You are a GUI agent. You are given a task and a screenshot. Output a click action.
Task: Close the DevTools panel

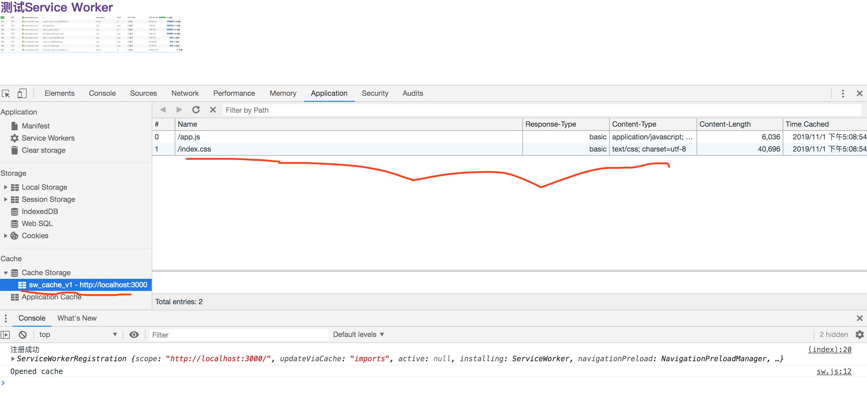click(859, 93)
